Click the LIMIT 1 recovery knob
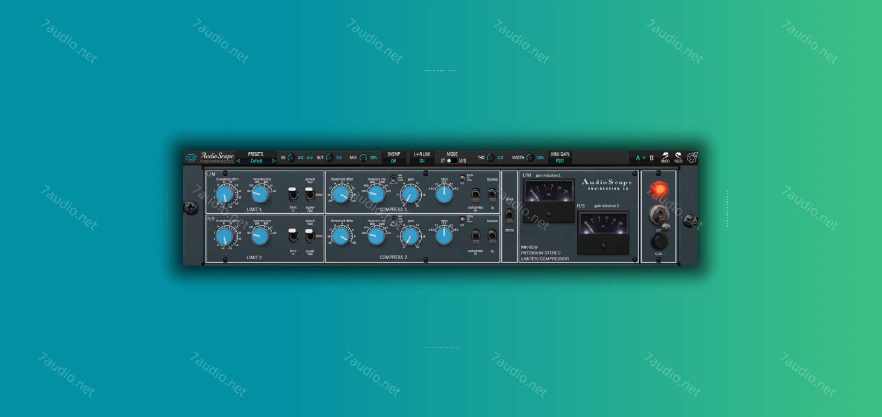This screenshot has height=417, width=882. pyautogui.click(x=260, y=194)
